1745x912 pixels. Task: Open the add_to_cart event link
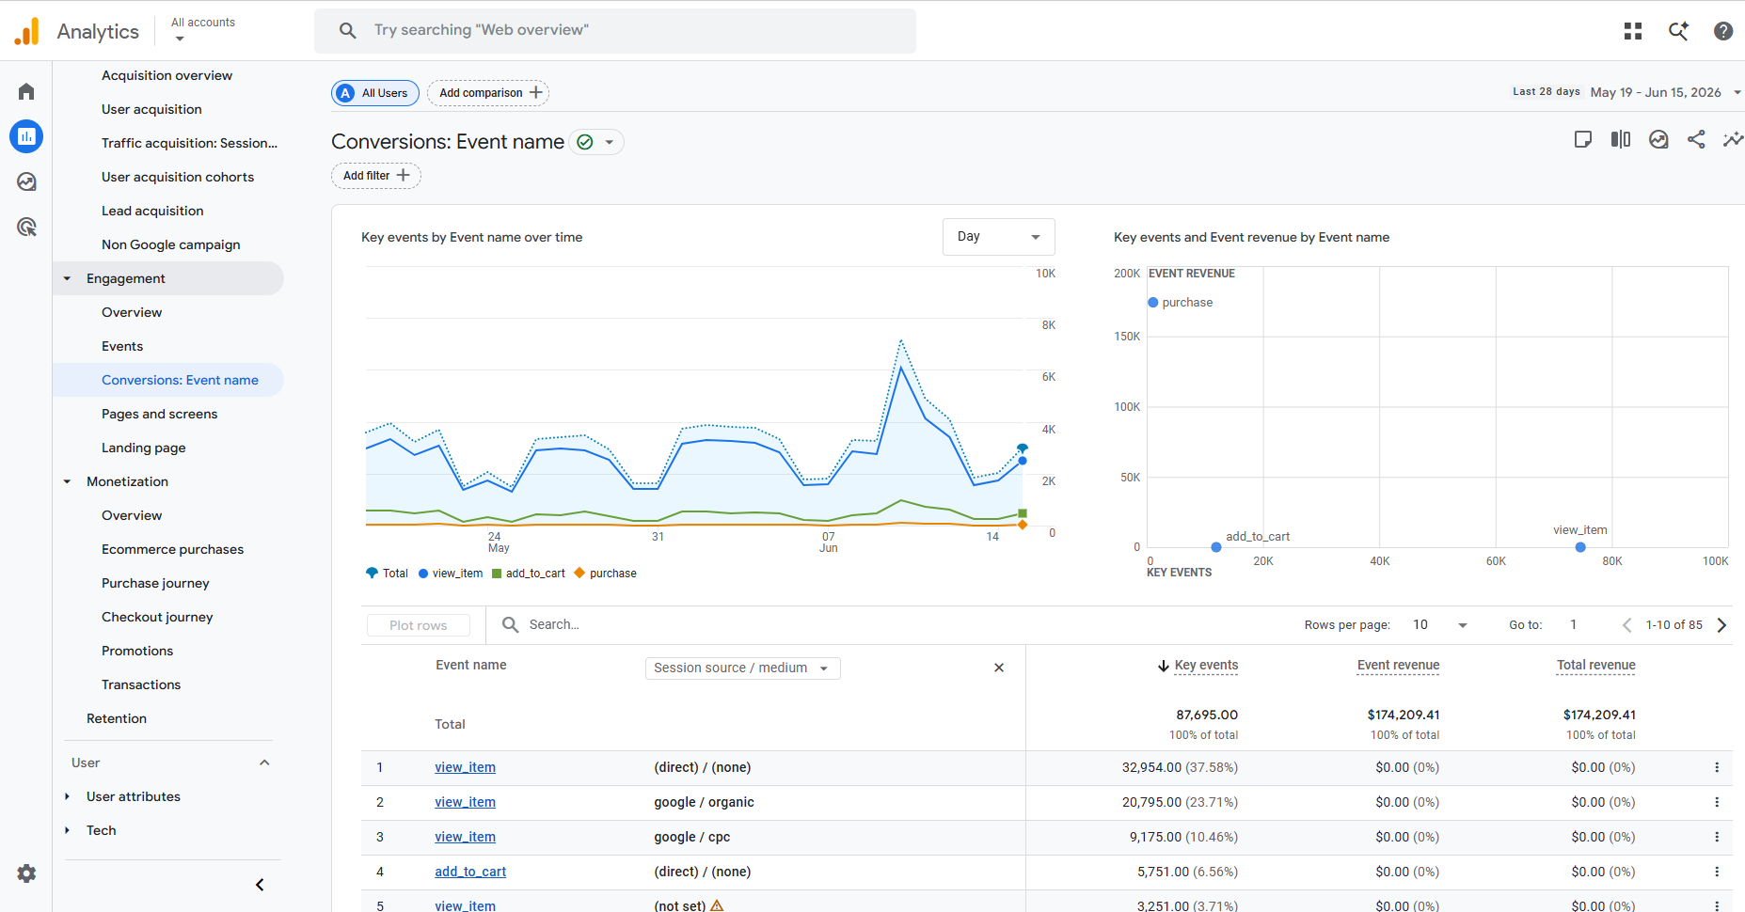tap(470, 872)
